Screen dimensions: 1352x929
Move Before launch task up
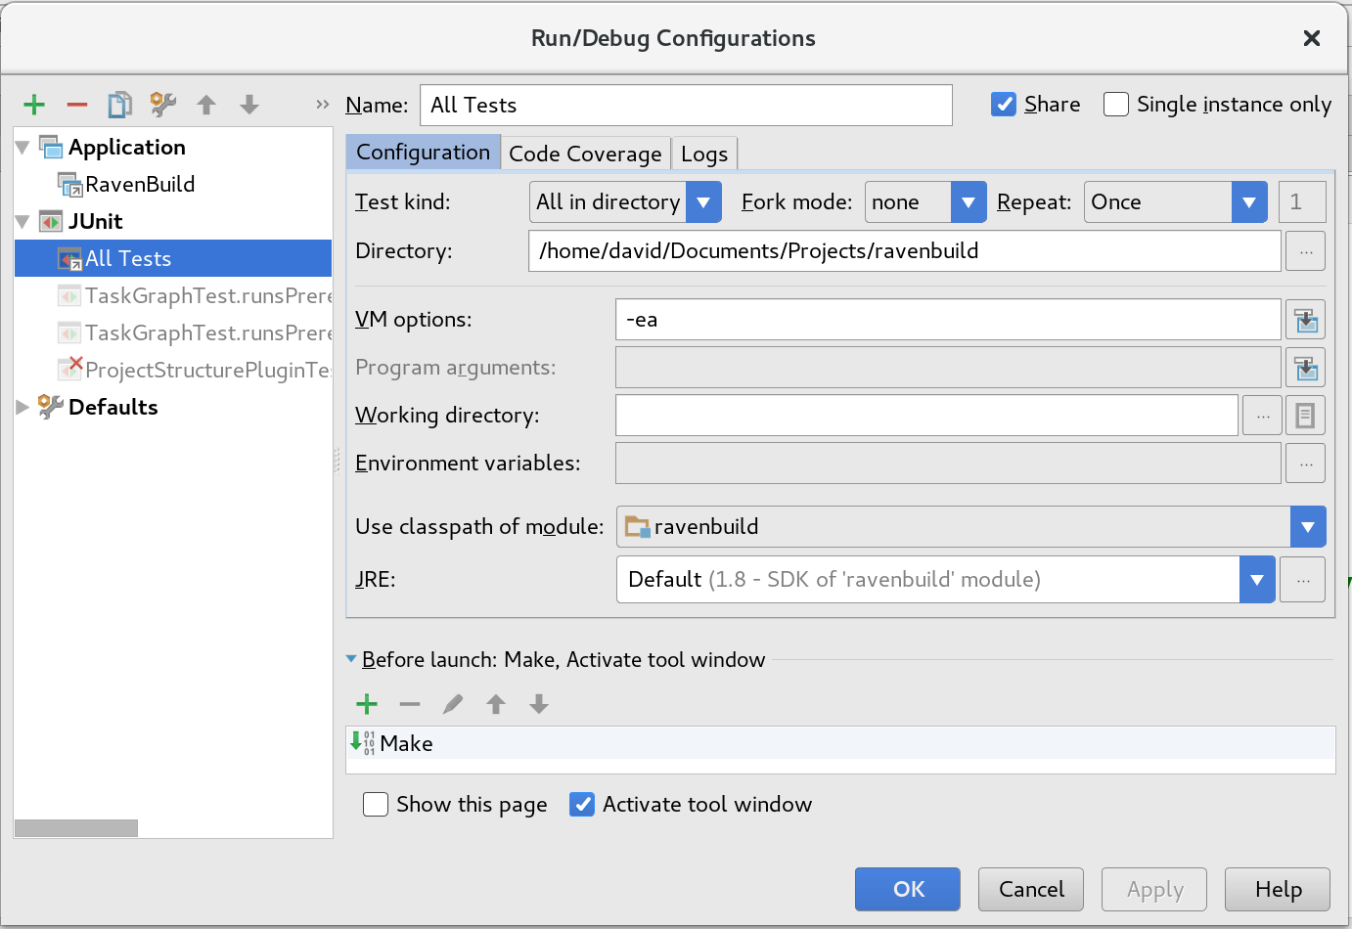click(496, 704)
